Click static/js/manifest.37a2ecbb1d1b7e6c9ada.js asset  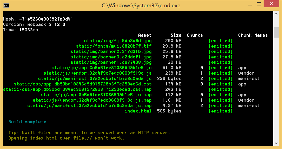[x=95, y=78]
